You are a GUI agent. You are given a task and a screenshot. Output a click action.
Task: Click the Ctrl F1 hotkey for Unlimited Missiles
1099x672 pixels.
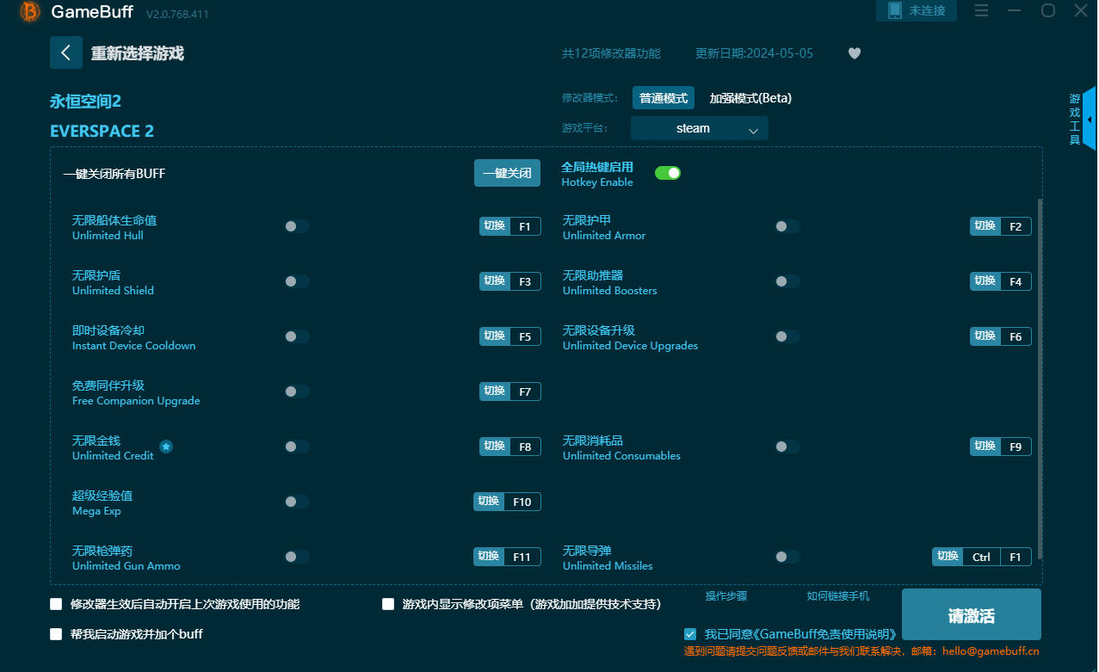click(x=982, y=557)
